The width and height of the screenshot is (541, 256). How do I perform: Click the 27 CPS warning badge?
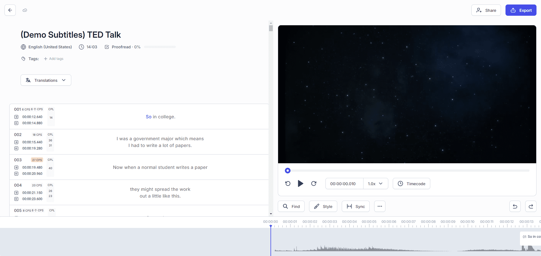click(x=37, y=160)
